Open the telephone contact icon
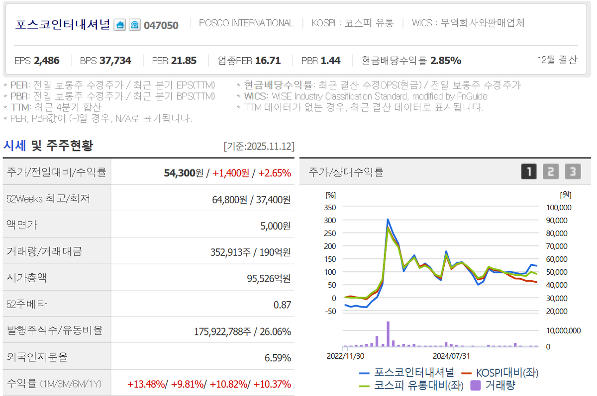This screenshot has width=597, height=396. pyautogui.click(x=134, y=24)
